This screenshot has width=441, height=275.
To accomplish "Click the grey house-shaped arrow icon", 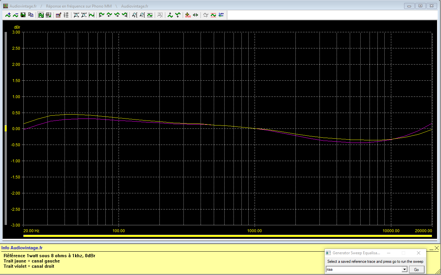I will (206, 15).
